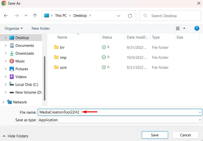
Task: Open the Save as type combo box
Action: (x=120, y=120)
